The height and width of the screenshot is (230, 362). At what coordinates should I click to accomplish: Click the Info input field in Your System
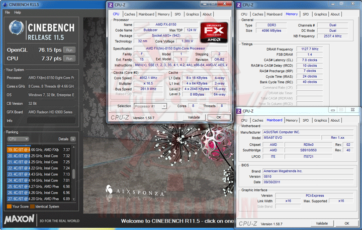point(51,121)
